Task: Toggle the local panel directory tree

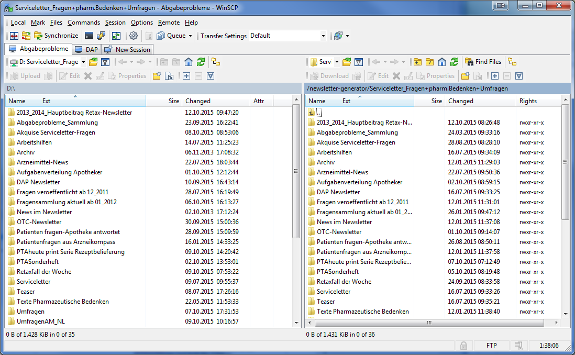Action: click(215, 62)
